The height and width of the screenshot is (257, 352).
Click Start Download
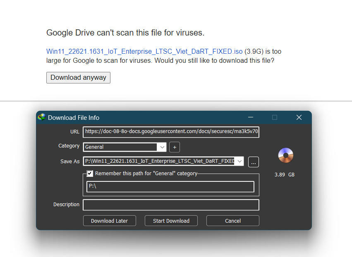tap(171, 221)
